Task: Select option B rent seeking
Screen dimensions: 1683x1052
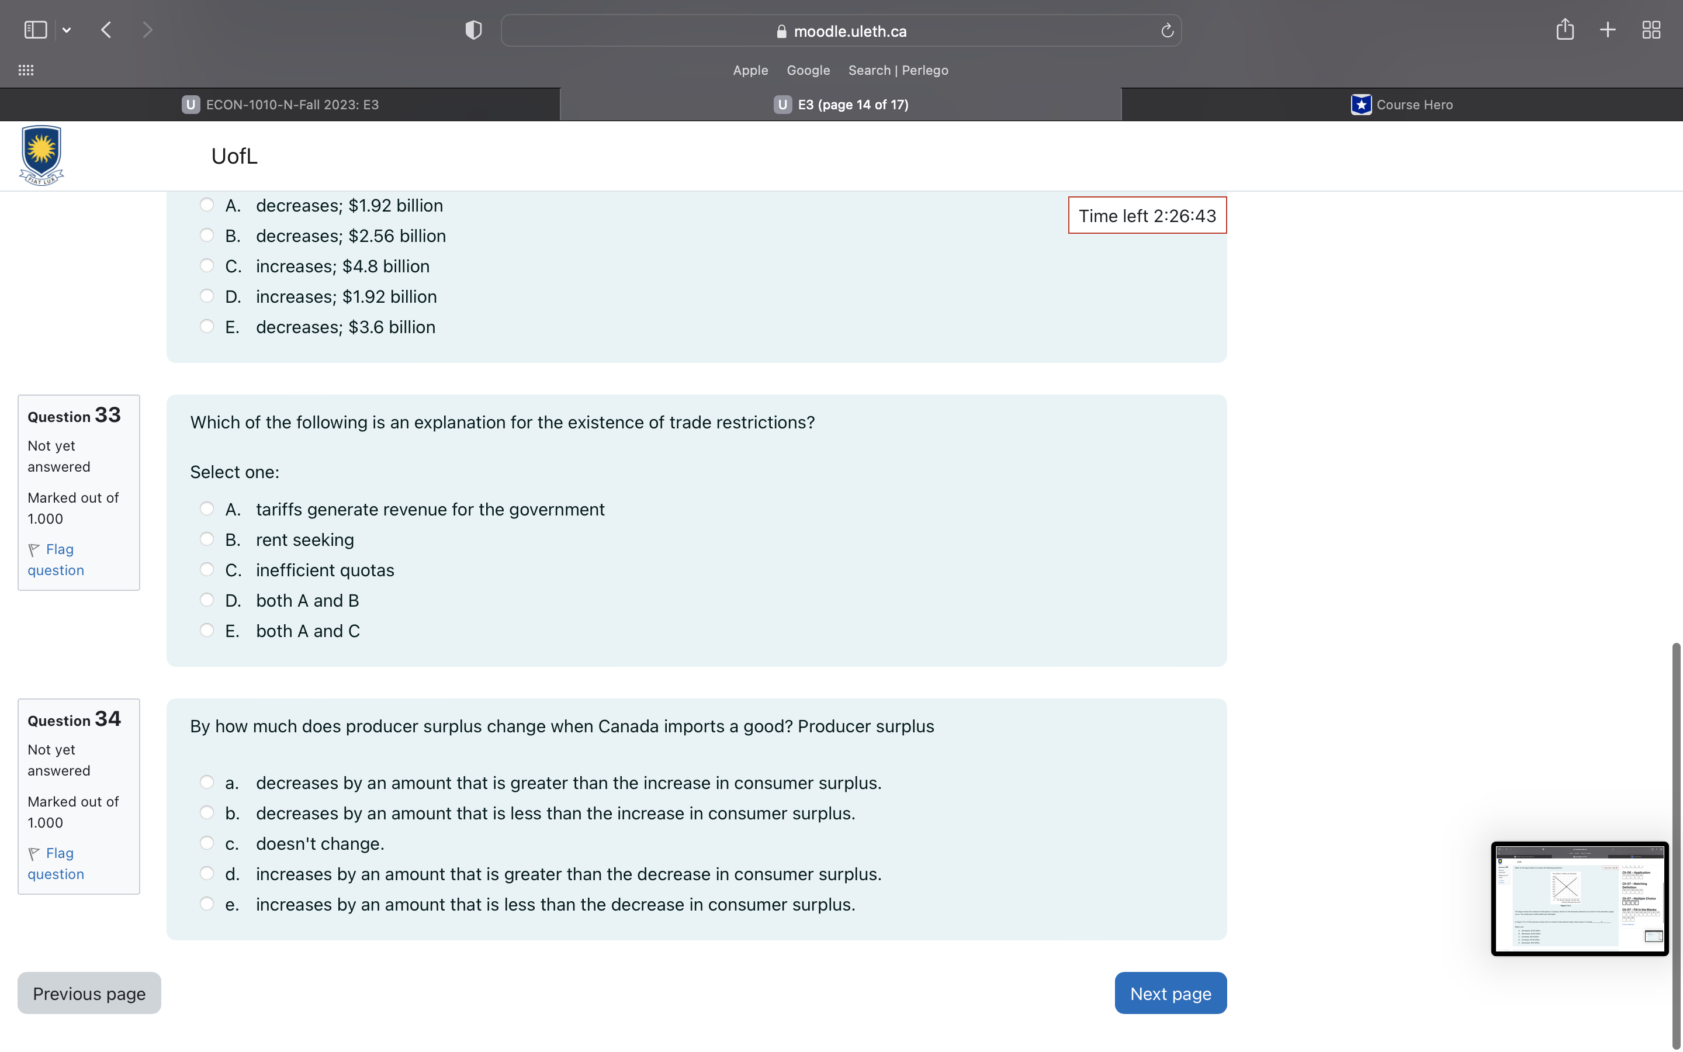Action: pyautogui.click(x=206, y=539)
